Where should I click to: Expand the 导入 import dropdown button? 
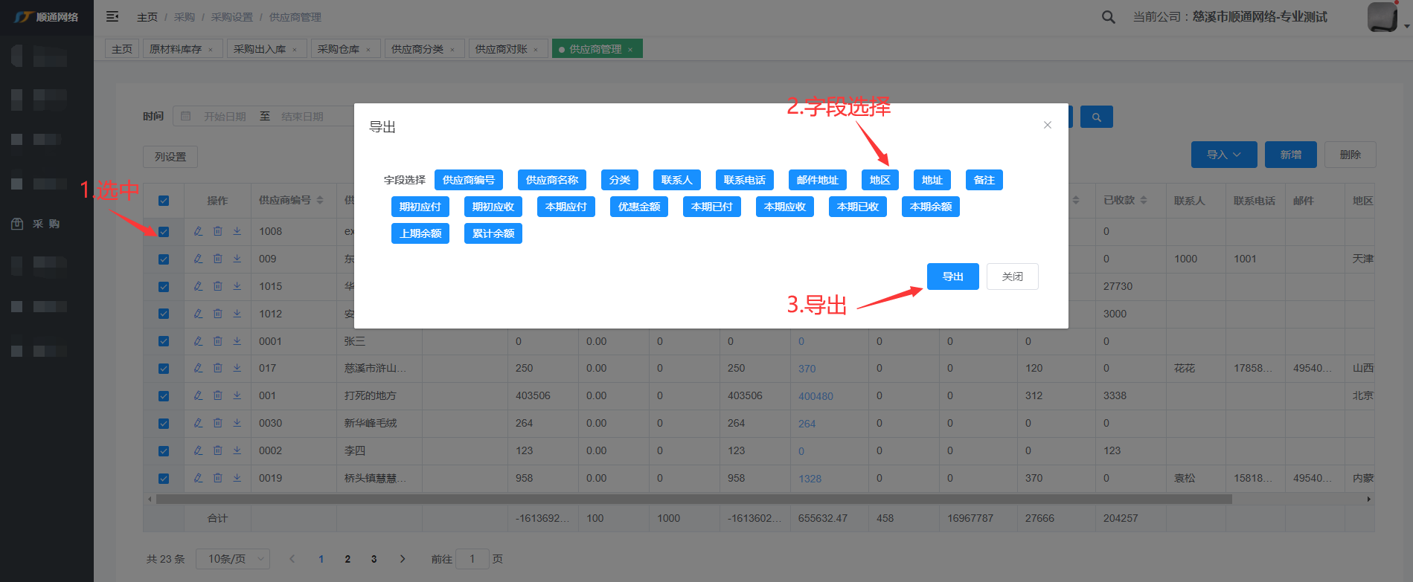tap(1223, 155)
